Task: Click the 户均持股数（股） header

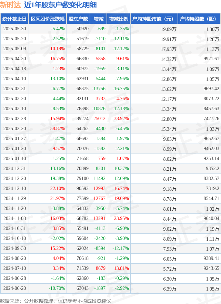Action: (x=199, y=19)
